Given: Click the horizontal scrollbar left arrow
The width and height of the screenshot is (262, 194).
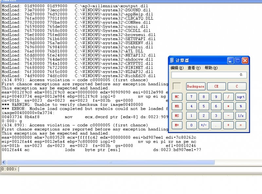Looking at the screenshot, I should point(4,162).
